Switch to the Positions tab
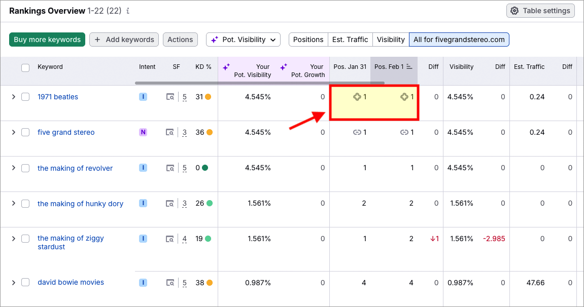 [x=308, y=39]
